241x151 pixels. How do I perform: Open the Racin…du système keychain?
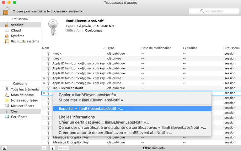25,41
